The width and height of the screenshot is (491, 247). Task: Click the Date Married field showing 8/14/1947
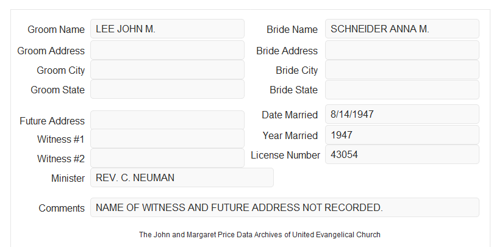[x=402, y=114]
